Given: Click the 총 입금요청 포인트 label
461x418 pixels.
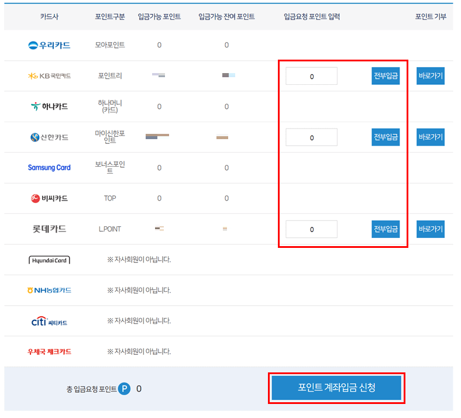Looking at the screenshot, I should click(91, 389).
